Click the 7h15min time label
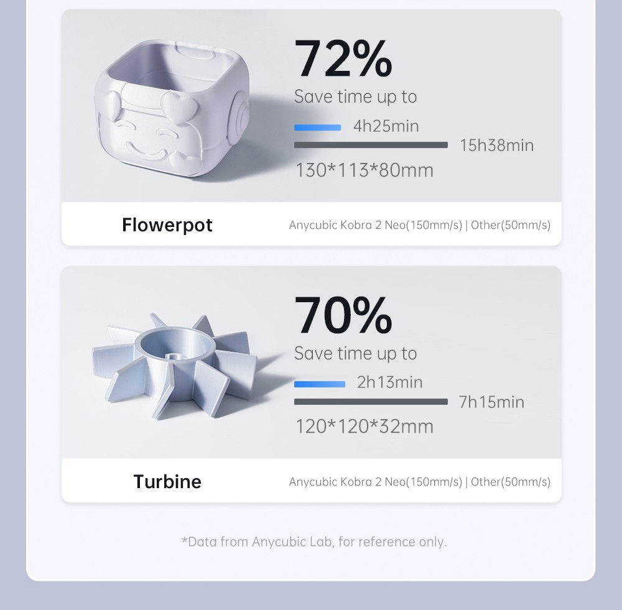622x610 pixels. click(x=491, y=402)
